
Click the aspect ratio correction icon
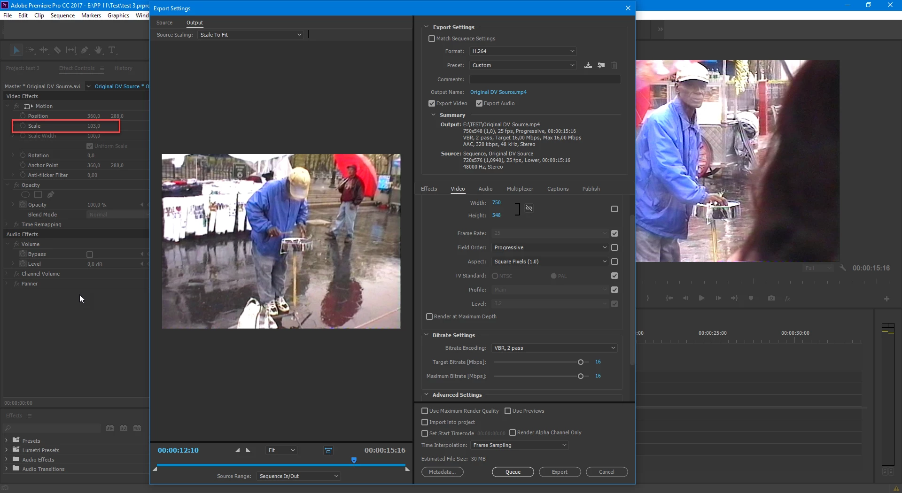(x=328, y=451)
